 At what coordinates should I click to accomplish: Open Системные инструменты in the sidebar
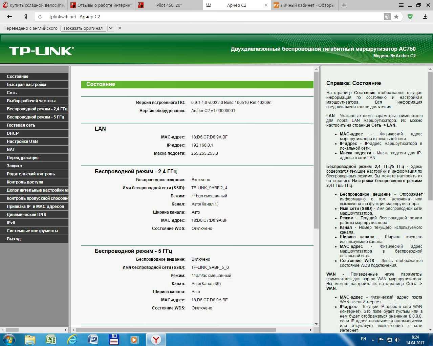point(34,231)
